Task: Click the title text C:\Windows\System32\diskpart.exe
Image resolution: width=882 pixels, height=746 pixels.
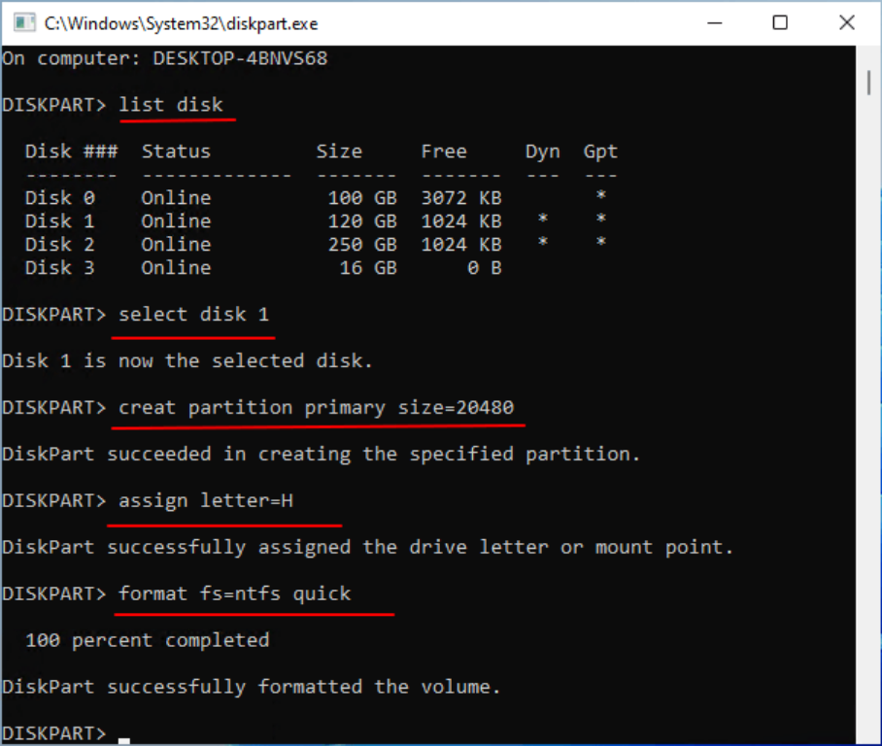Action: click(181, 23)
